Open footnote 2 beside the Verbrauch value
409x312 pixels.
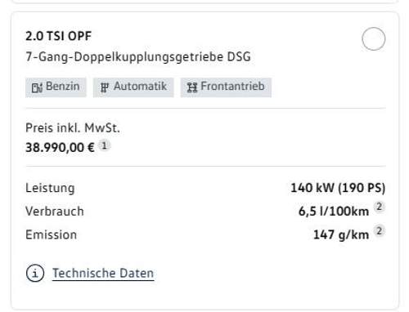click(x=379, y=207)
